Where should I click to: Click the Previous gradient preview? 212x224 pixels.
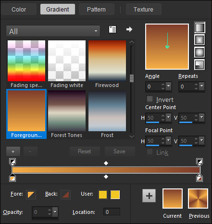click(x=198, y=199)
